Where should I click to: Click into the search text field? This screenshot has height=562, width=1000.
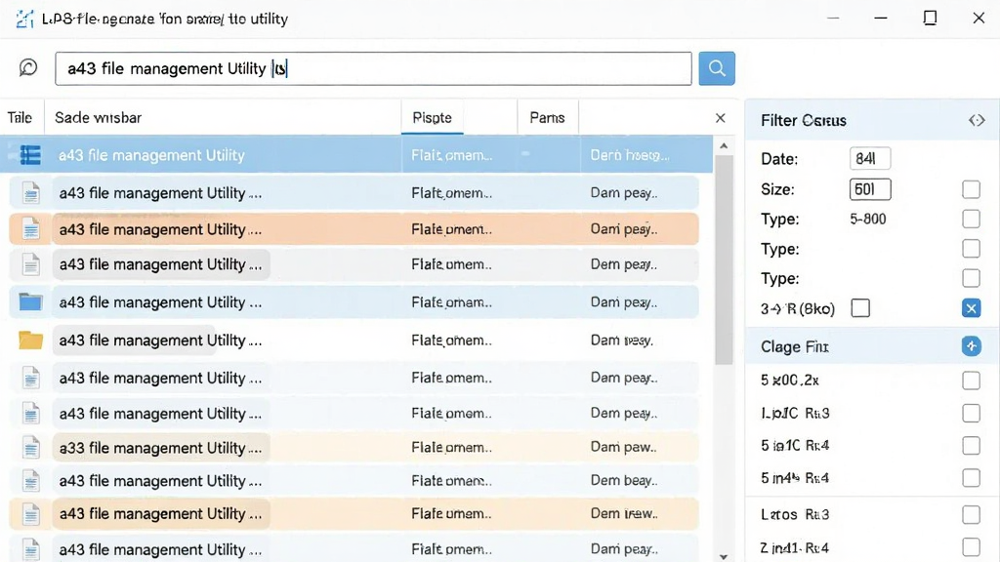[x=373, y=68]
